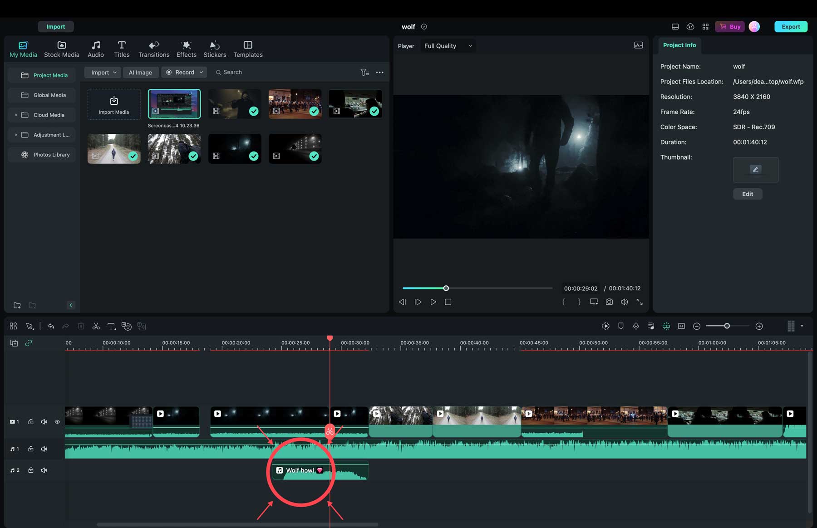
Task: Click the Snapshot camera icon under the player
Action: (x=609, y=302)
